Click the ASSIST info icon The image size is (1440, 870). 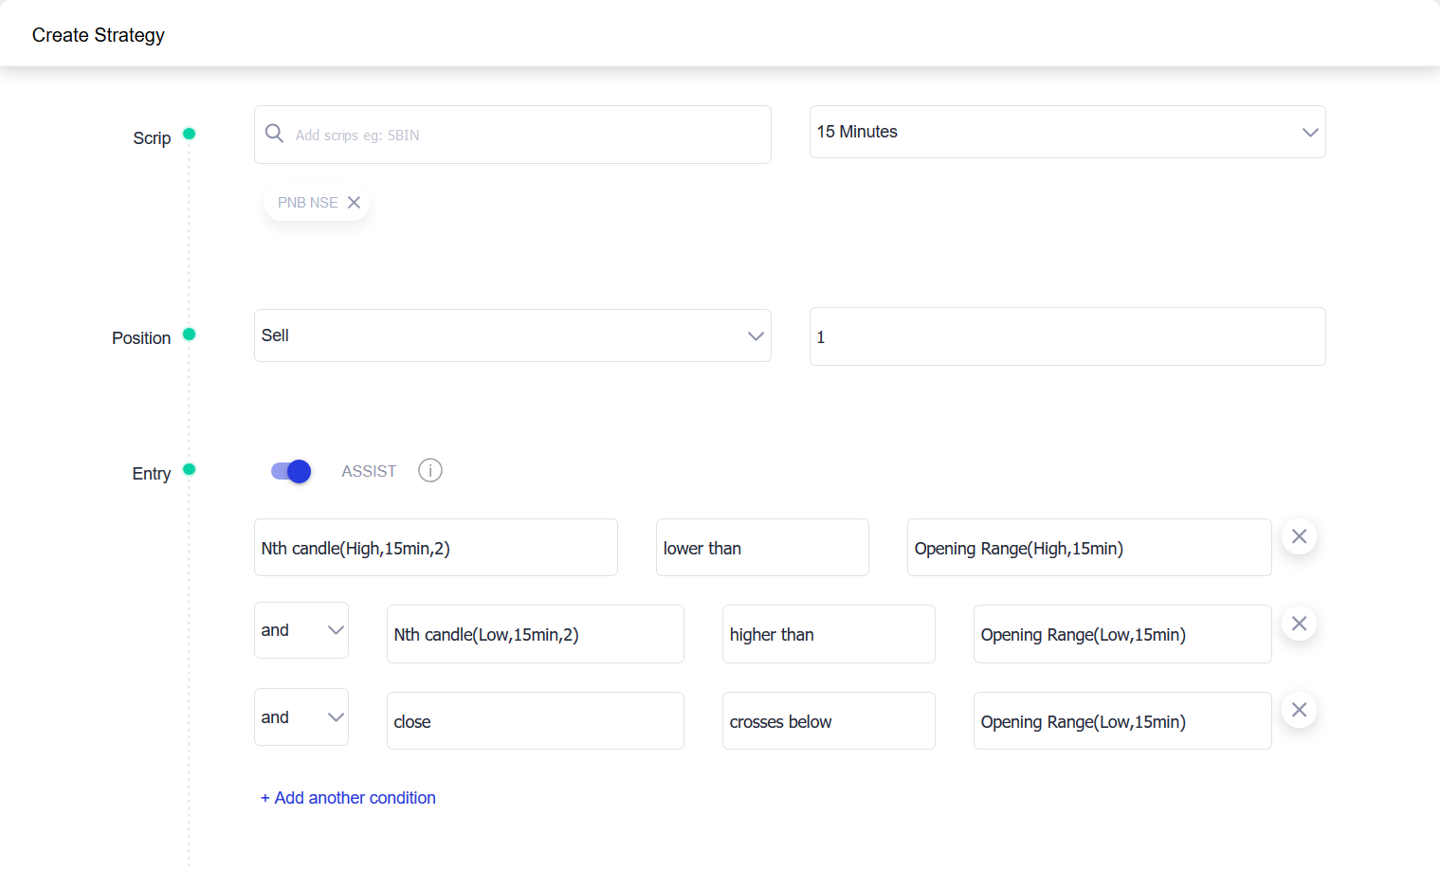click(x=429, y=471)
